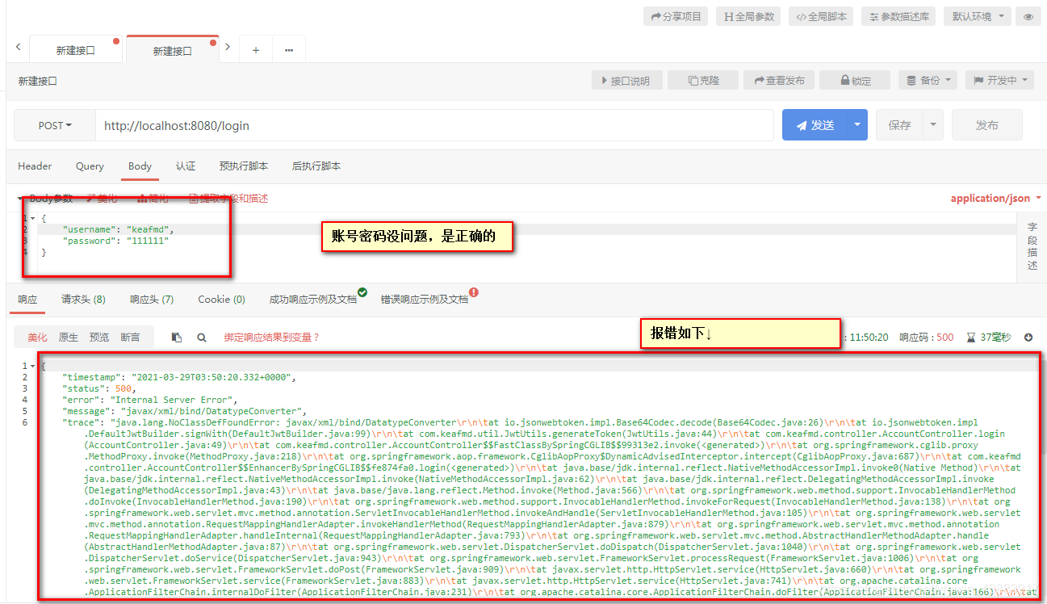Click the 克隆 clone button
The width and height of the screenshot is (1047, 604).
(x=703, y=81)
